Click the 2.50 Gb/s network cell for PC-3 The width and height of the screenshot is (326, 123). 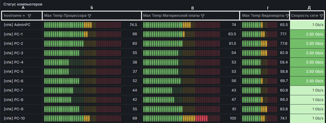tap(307, 53)
